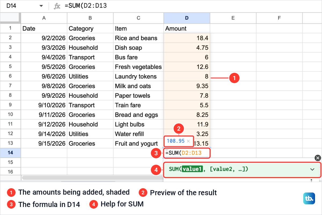Select column C header
Screen dimensions: 322x215
coord(138,18)
